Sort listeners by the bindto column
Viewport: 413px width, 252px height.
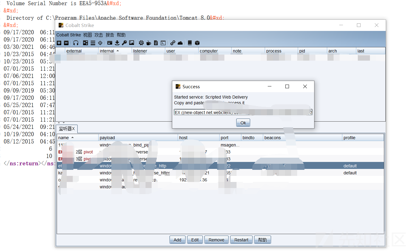pos(252,138)
